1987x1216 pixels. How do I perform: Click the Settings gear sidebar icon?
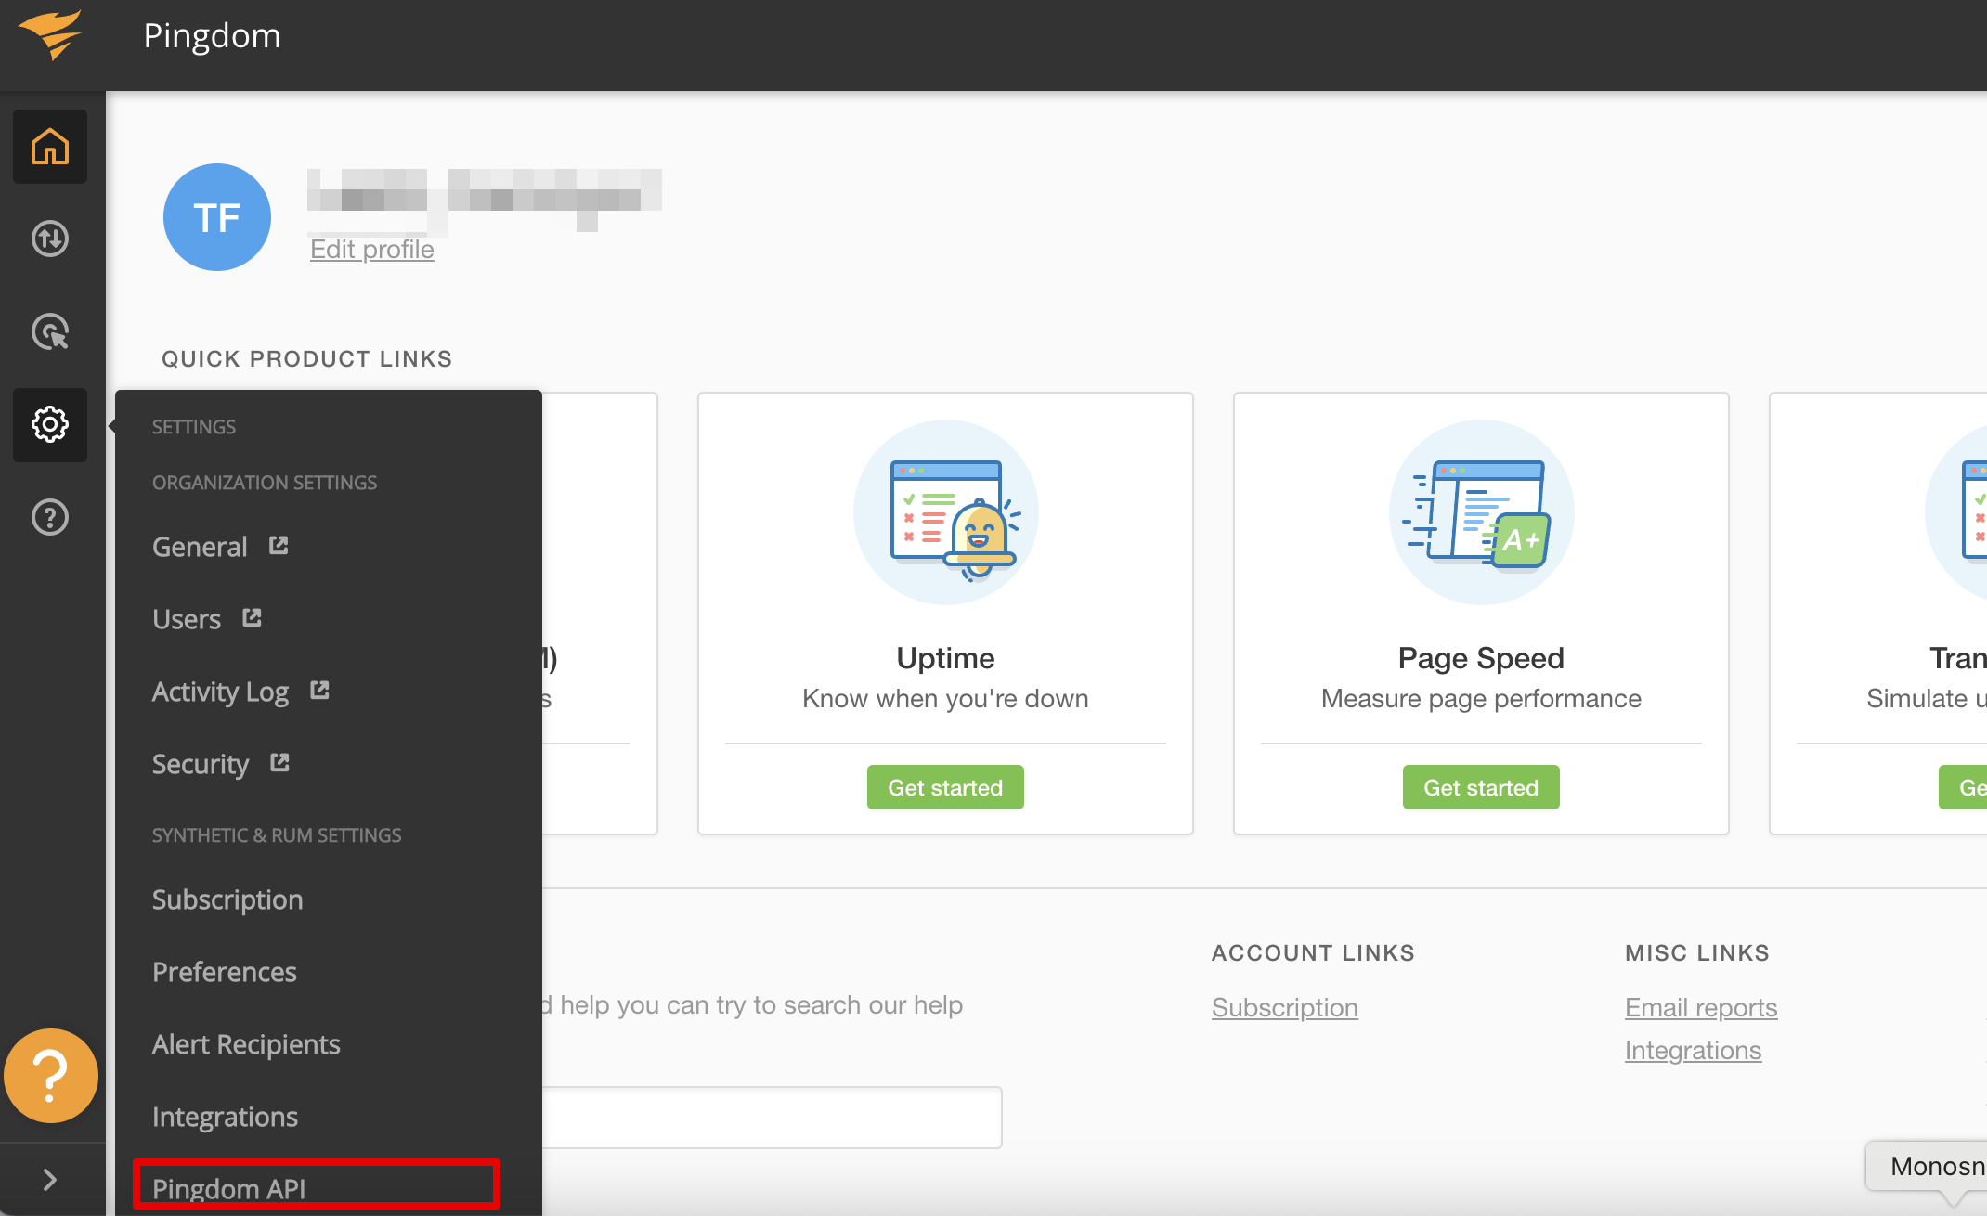pos(50,424)
